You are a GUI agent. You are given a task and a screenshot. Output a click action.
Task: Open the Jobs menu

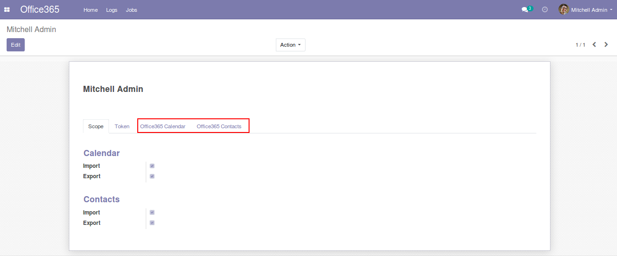(x=132, y=10)
